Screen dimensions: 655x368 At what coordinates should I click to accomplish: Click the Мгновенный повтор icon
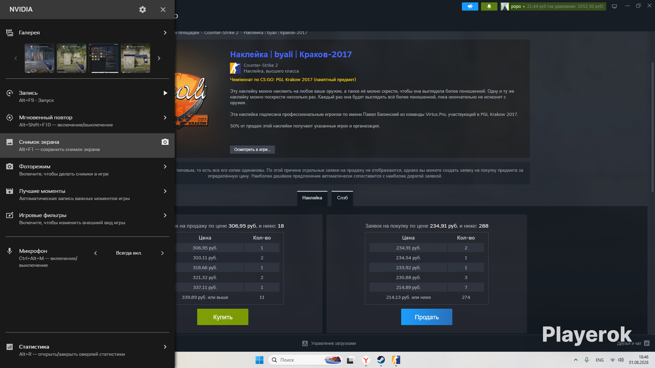click(10, 118)
